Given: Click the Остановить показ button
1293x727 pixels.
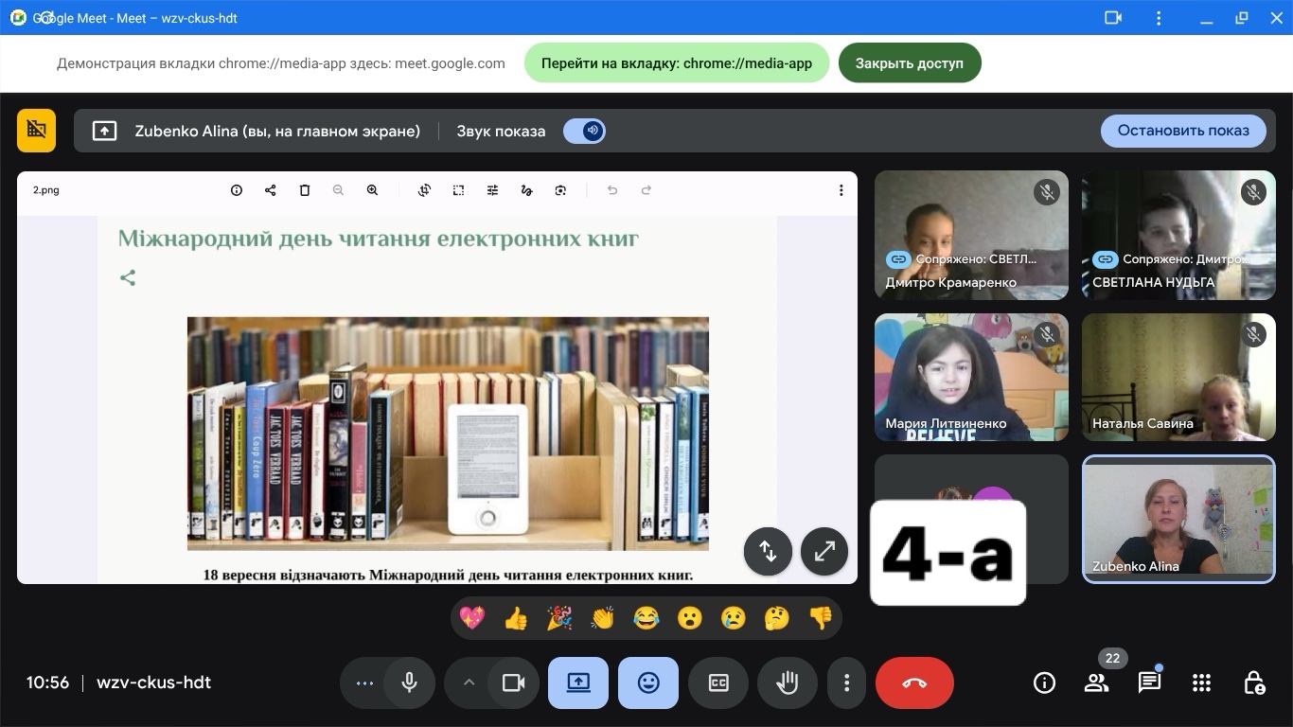Looking at the screenshot, I should click(1183, 131).
